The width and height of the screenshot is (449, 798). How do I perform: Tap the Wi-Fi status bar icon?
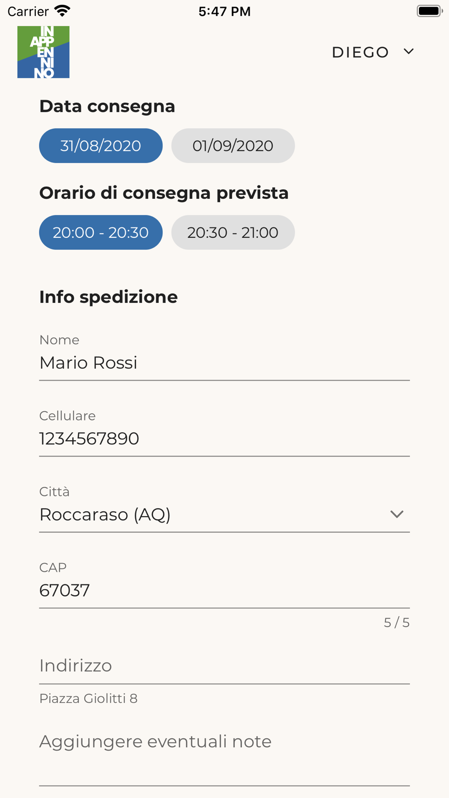coord(62,11)
